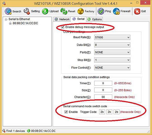Collapse the Serial to Ethernet tree node
Image resolution: width=152 pixels, height=135 pixels.
(x=6, y=19)
